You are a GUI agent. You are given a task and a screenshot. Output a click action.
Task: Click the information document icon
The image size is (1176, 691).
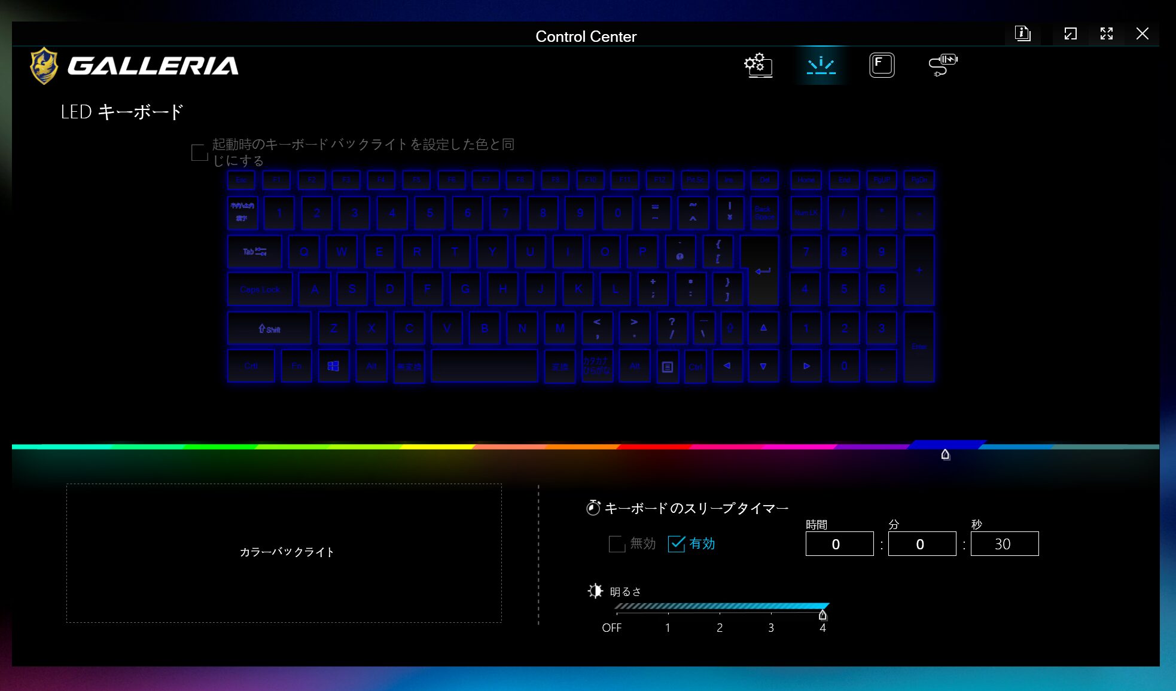pyautogui.click(x=1022, y=33)
